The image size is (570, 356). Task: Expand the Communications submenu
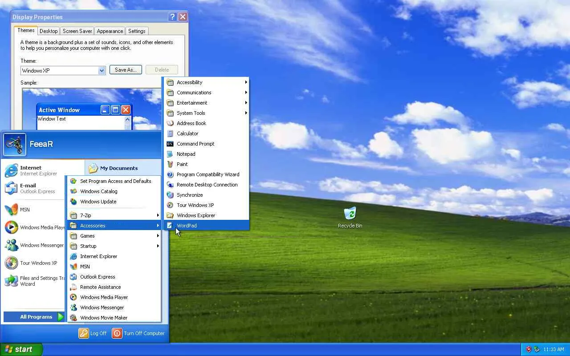tap(206, 93)
